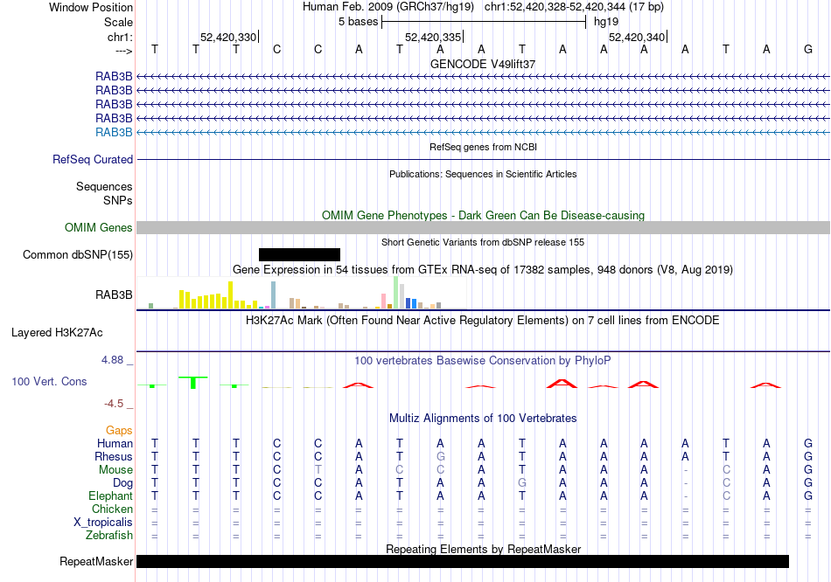831x582 pixels.
Task: Click Gene Expression in 54 tissues title
Action: (483, 270)
